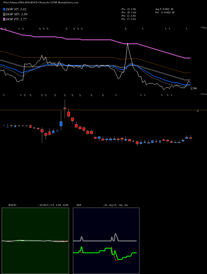Select the 'DOW MT: 1.39' legend text
Viewport: 207px width, 274px height.
pyautogui.click(x=17, y=15)
